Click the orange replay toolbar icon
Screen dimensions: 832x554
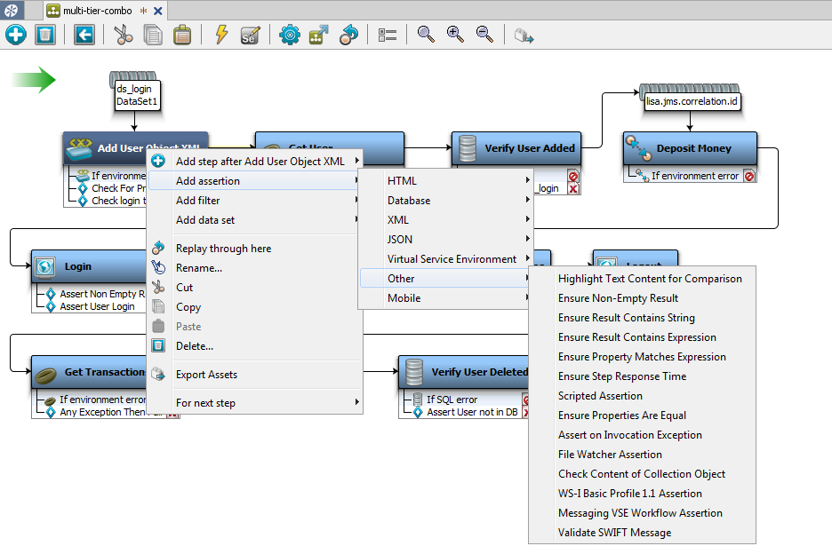tap(347, 35)
